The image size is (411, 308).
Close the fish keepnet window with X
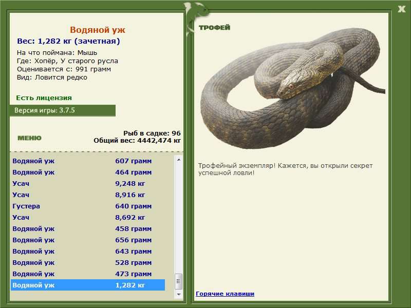401,9
